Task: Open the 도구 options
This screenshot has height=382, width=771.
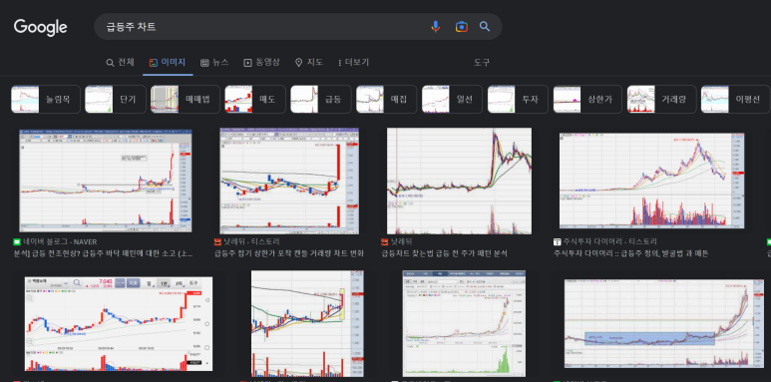Action: [x=482, y=63]
